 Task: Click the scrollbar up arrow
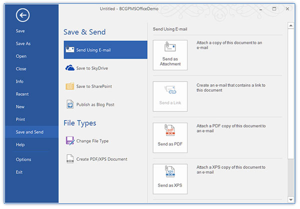(x=291, y=25)
